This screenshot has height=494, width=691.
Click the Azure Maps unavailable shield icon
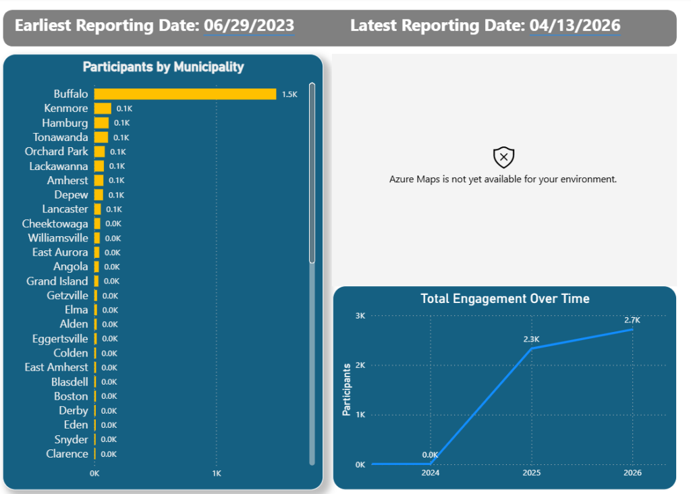pos(503,157)
